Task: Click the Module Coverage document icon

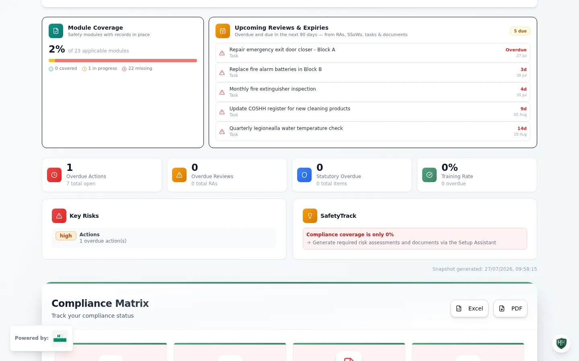Action: [x=56, y=31]
